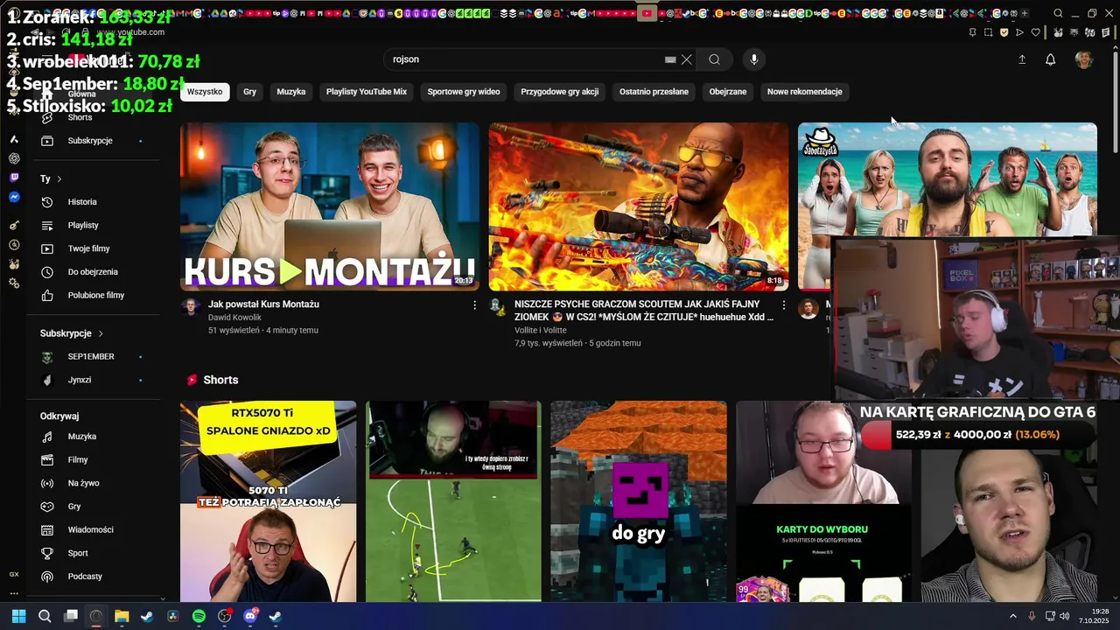Click the browser tab search magnifier icon
Image resolution: width=1120 pixels, height=630 pixels.
[x=1058, y=13]
